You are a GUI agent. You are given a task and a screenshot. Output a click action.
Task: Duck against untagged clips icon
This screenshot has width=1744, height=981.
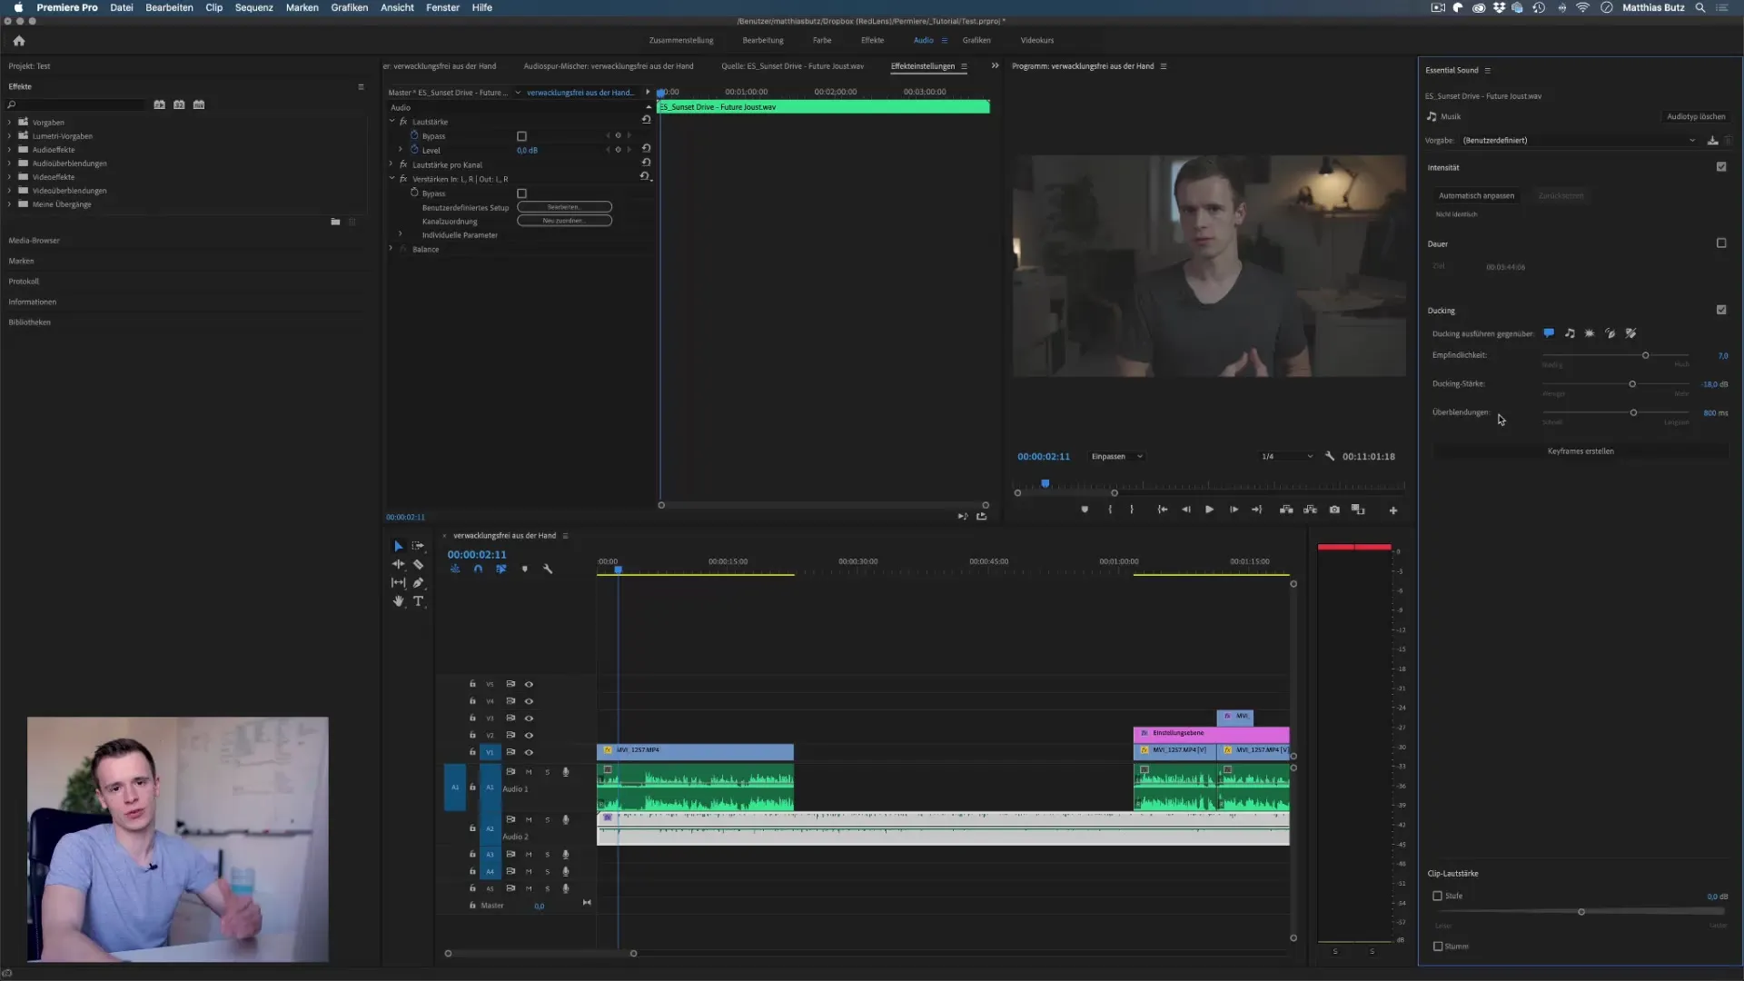click(1630, 333)
